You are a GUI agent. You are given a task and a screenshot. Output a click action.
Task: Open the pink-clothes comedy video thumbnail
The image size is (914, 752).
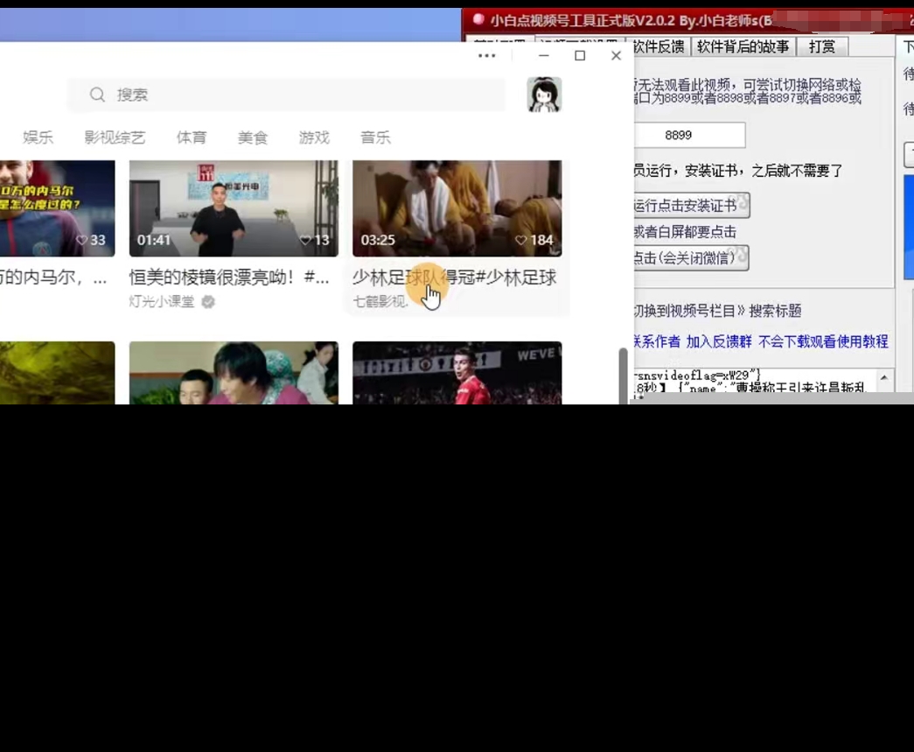[234, 373]
